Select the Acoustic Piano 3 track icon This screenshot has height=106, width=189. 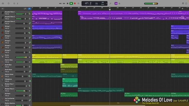pos(2,22)
